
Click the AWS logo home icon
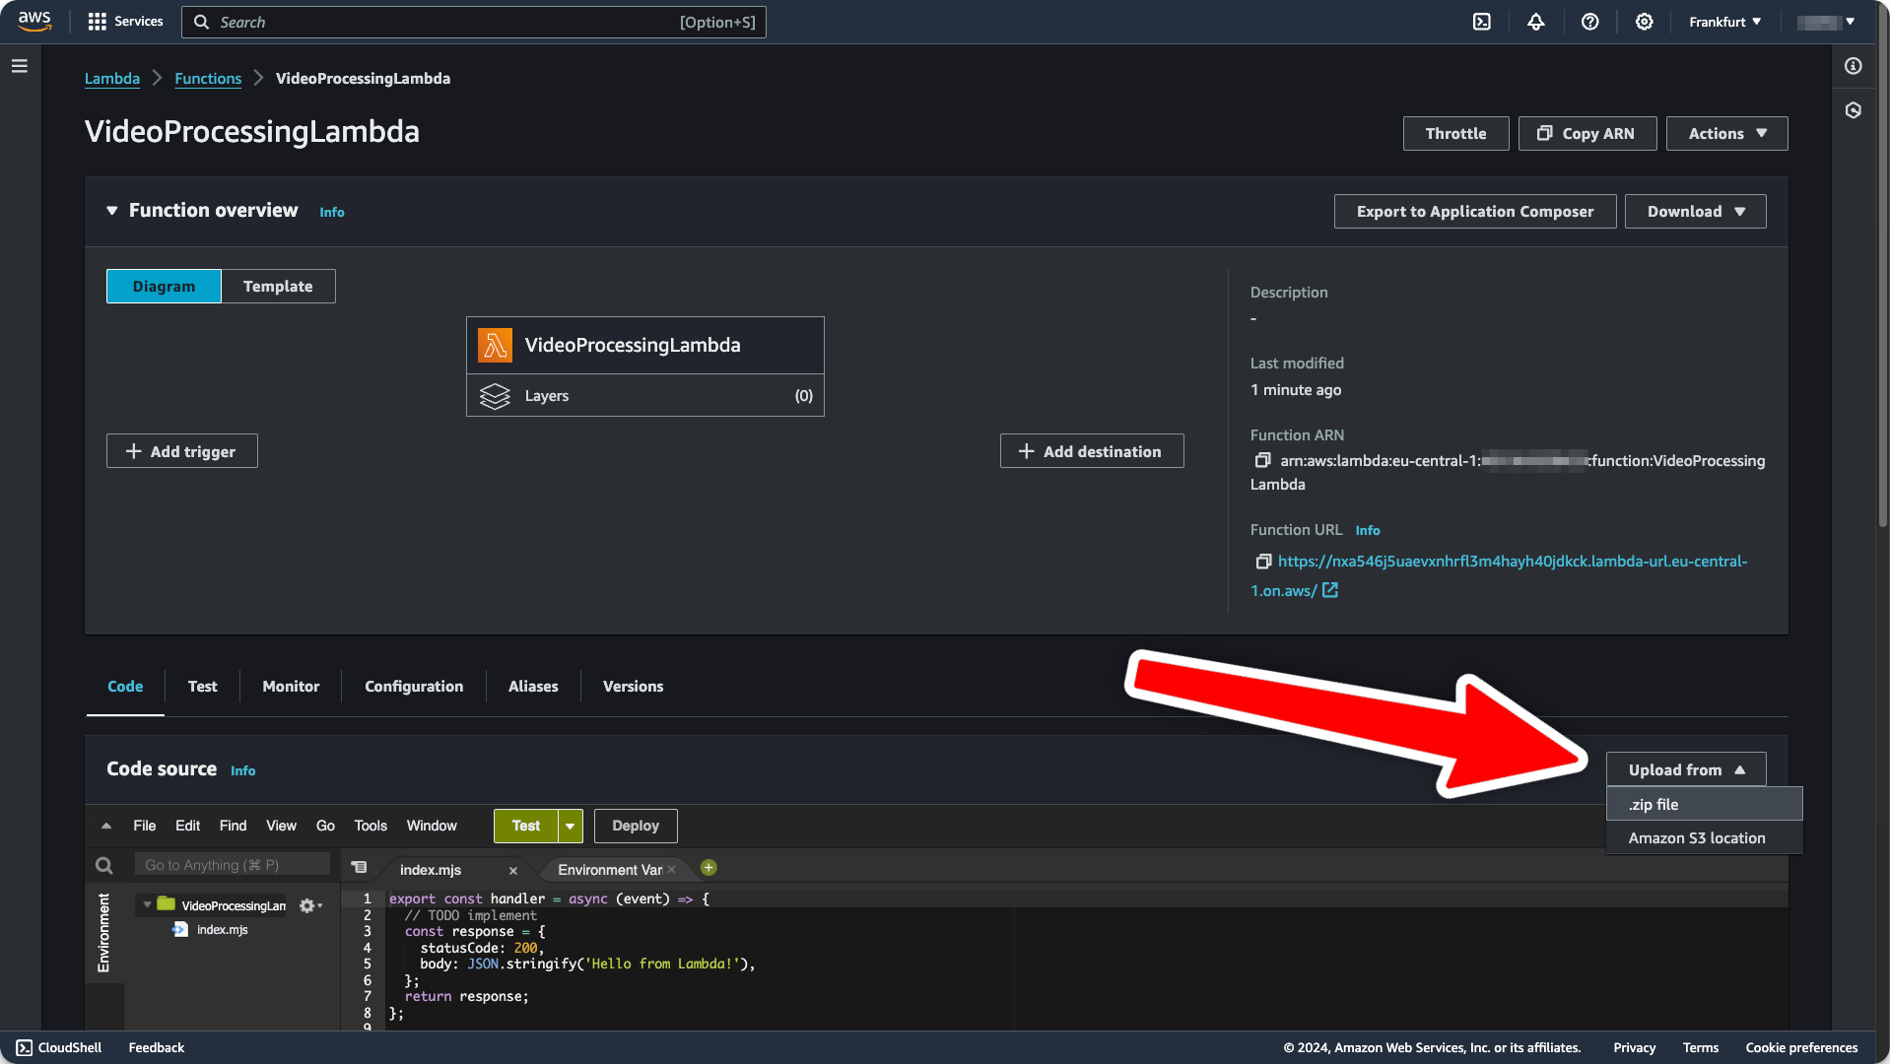[x=34, y=22]
